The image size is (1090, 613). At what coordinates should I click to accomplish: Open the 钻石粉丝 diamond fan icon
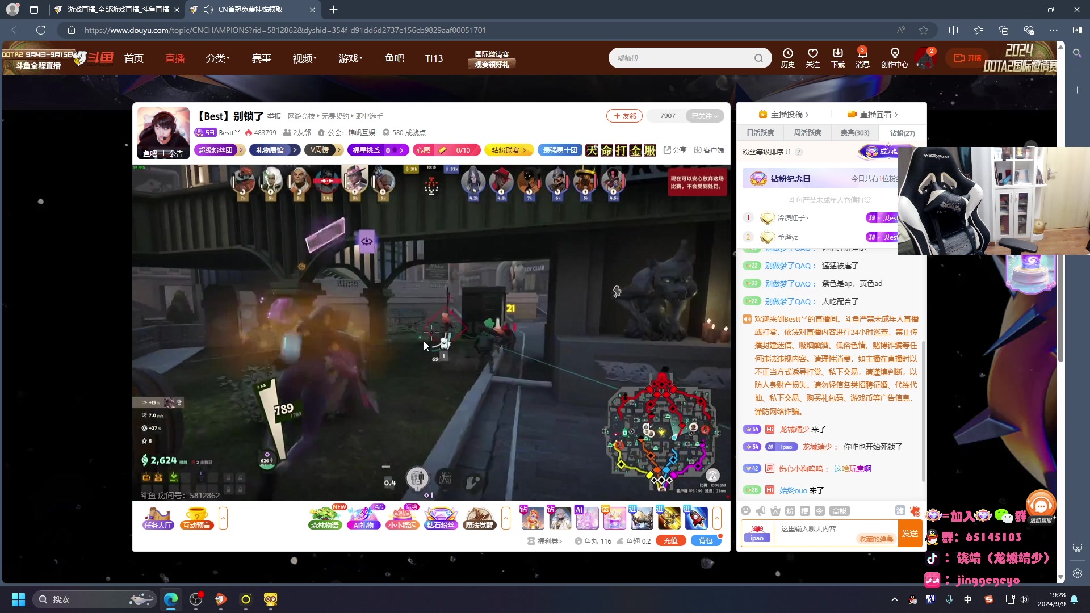[441, 518]
